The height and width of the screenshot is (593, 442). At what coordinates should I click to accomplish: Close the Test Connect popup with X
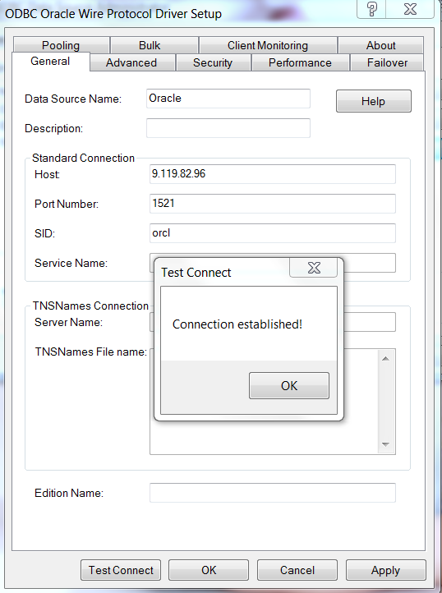[x=314, y=268]
